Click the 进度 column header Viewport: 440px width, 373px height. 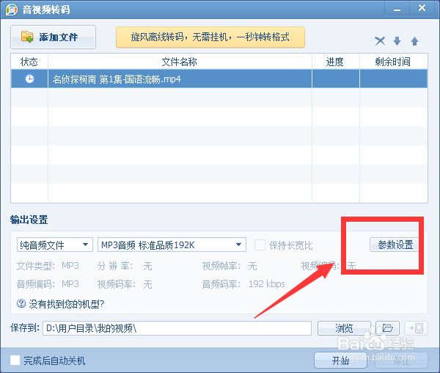pyautogui.click(x=336, y=62)
